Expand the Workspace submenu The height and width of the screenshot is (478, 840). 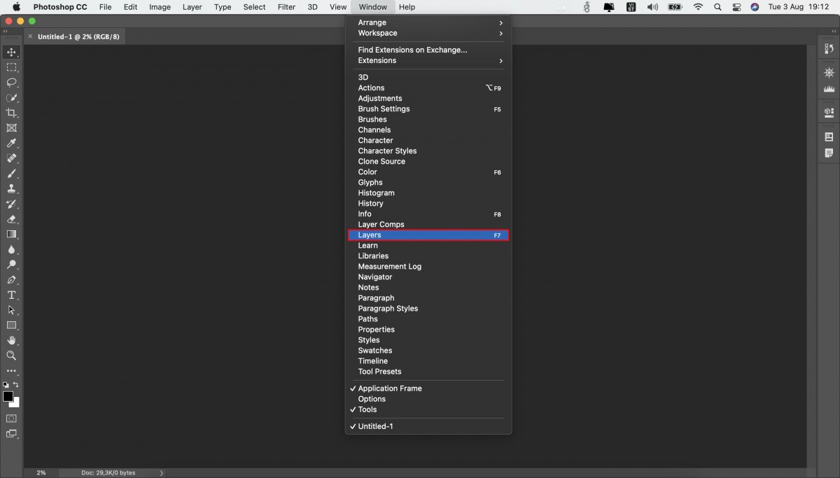point(428,33)
